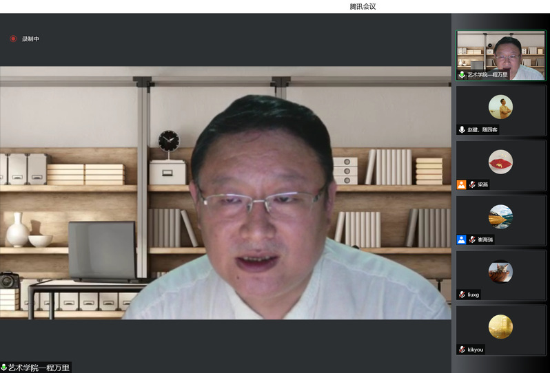Screen dimensions: 550x373
Task: Click microphone icon beside 赵健 in participant list
Action: click(x=462, y=129)
